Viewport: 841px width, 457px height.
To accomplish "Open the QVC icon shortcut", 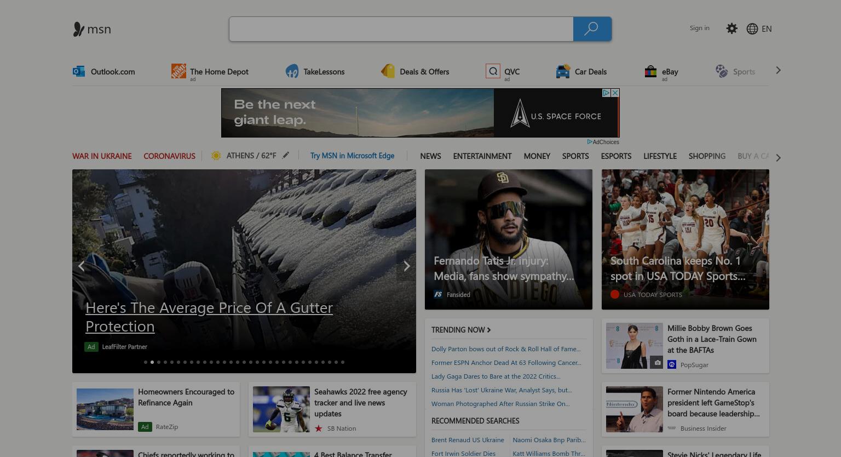I will (493, 71).
